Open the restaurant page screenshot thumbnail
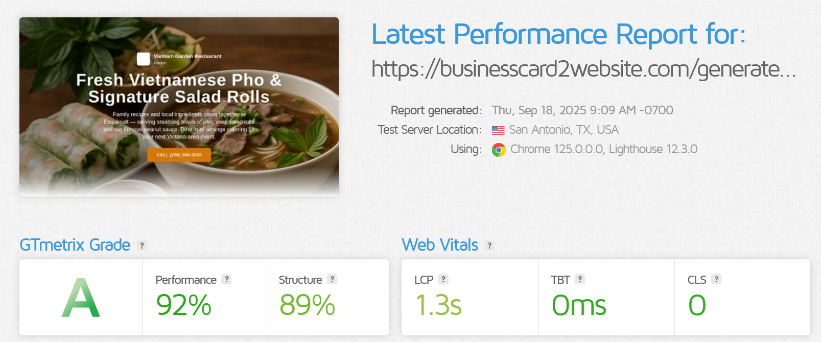 pos(179,107)
